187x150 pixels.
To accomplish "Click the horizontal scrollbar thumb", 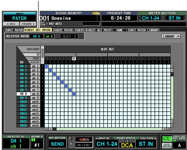I will pyautogui.click(x=55, y=129).
